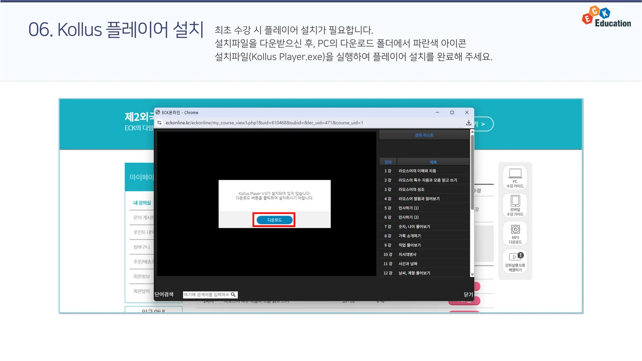Open 포인트 내역 in the background sidebar
The image size is (642, 361).
pos(143,232)
